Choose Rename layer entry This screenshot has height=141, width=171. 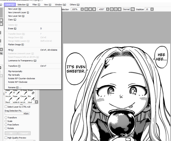pos(33,87)
